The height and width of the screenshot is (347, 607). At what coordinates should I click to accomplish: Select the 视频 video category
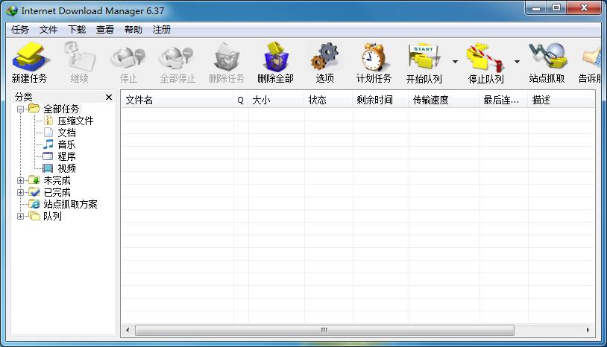(66, 168)
